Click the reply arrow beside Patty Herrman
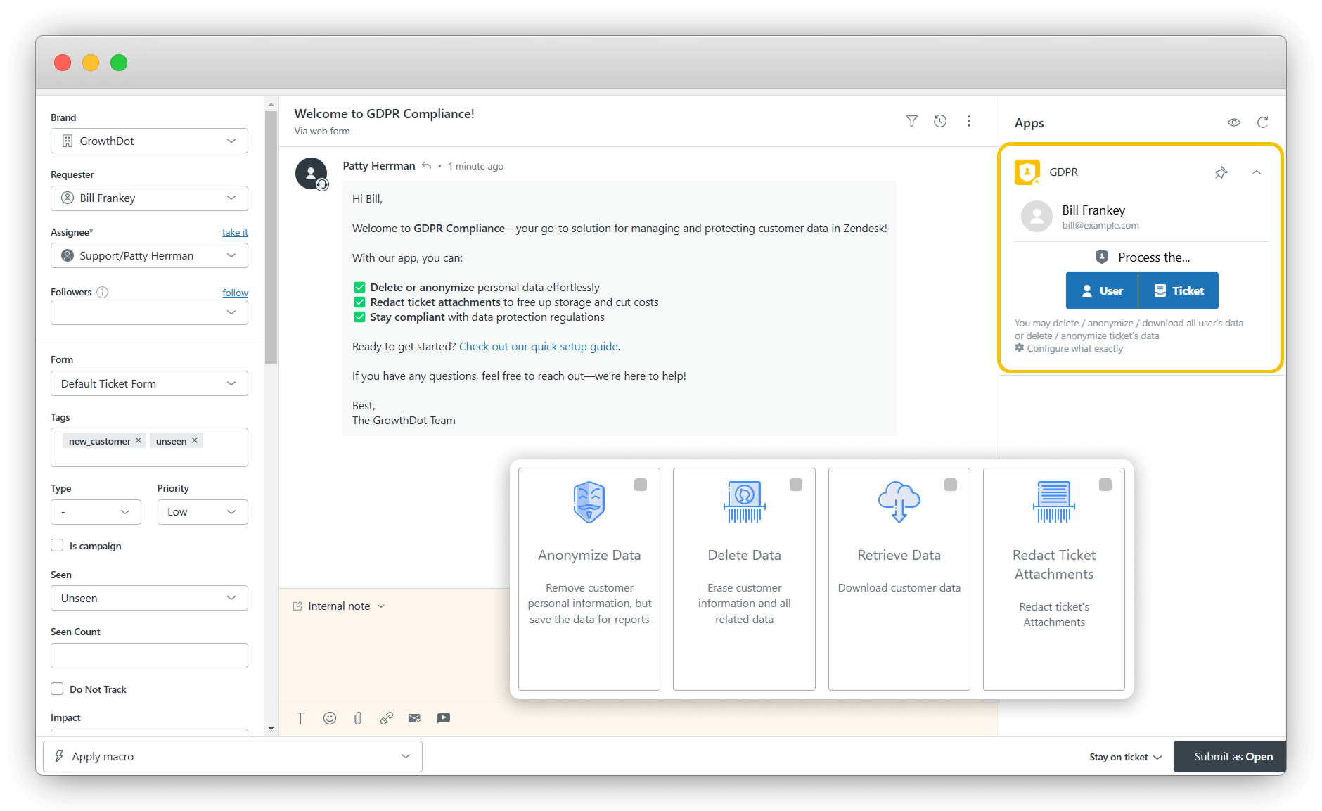Screen dimensions: 1322x811 426,166
